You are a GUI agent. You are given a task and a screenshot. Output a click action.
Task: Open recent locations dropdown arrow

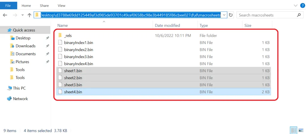tap(23, 15)
